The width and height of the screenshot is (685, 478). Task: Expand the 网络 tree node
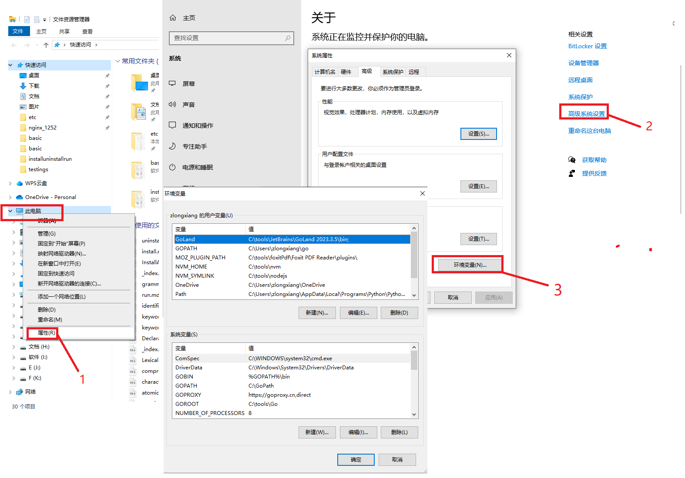[10, 392]
